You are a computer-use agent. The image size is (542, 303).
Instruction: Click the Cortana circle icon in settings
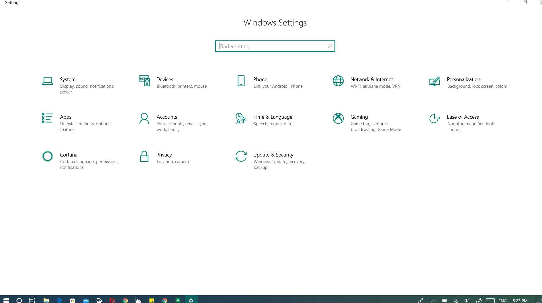click(48, 156)
